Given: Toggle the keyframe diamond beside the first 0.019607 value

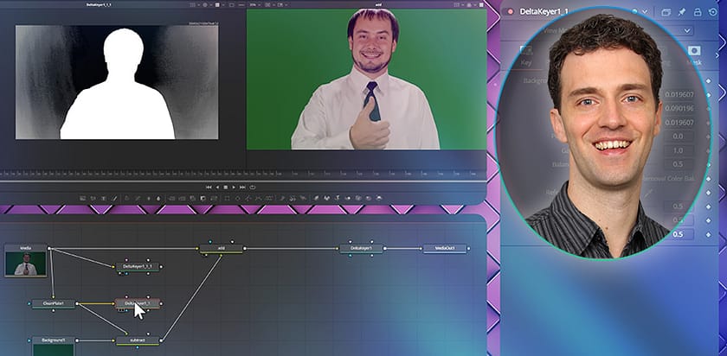Looking at the screenshot, I should point(709,95).
